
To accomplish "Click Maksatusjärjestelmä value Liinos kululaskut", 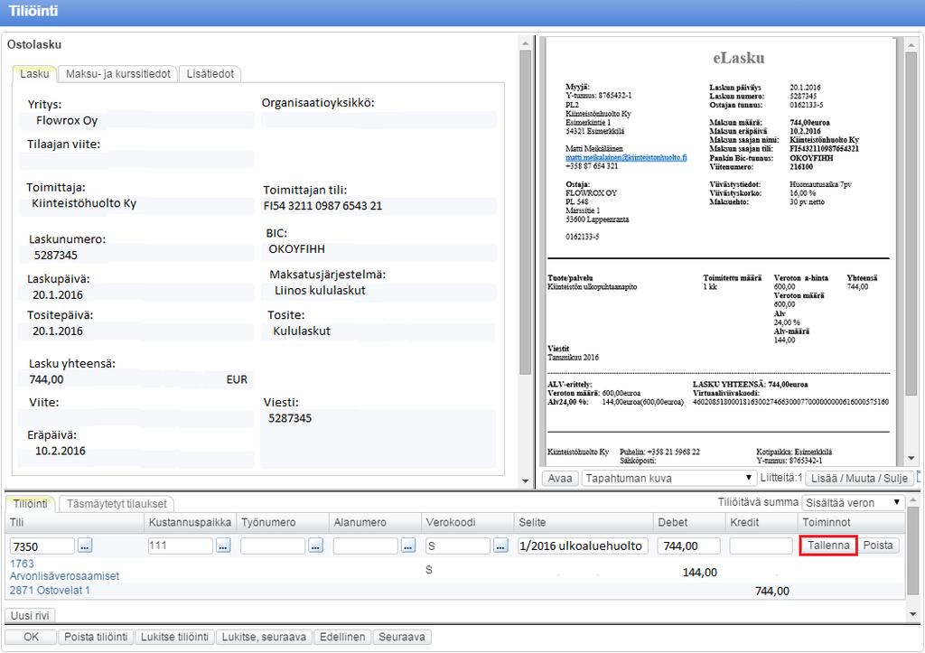I will coord(320,290).
